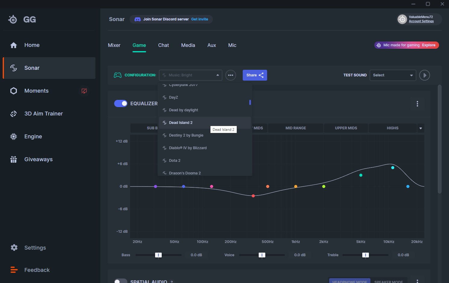The width and height of the screenshot is (449, 283).
Task: Switch to the Mic tab
Action: [x=232, y=45]
